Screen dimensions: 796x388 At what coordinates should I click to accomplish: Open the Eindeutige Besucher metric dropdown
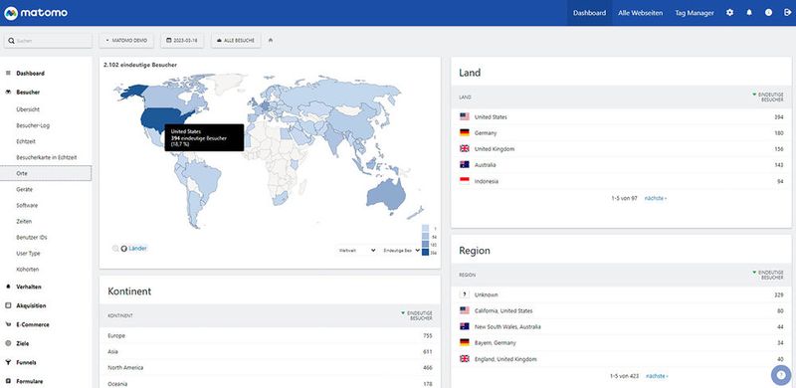coord(401,251)
